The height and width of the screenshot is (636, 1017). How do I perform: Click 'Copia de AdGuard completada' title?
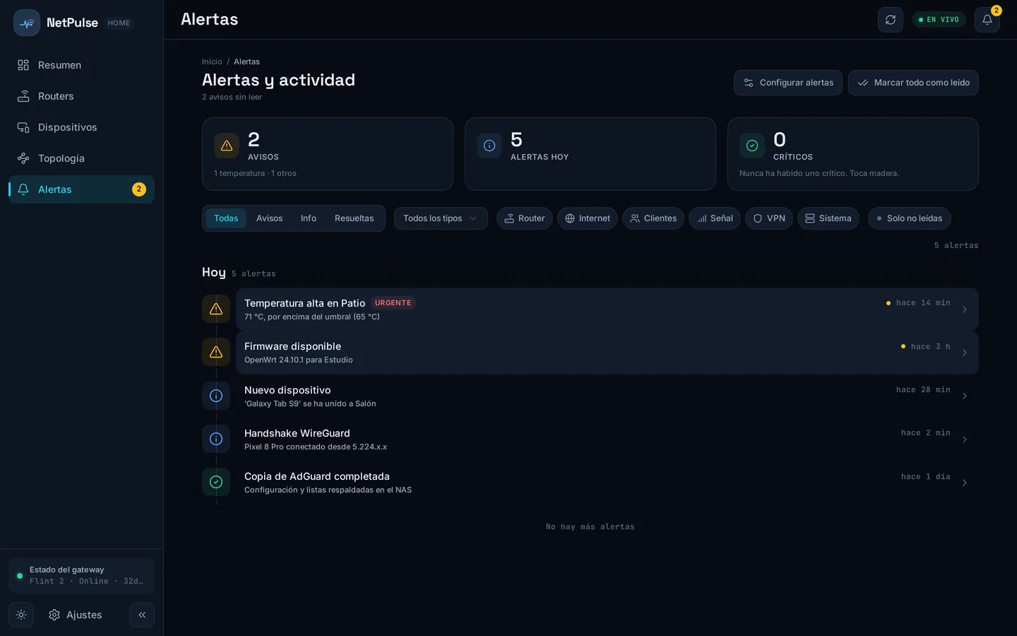[x=317, y=476]
